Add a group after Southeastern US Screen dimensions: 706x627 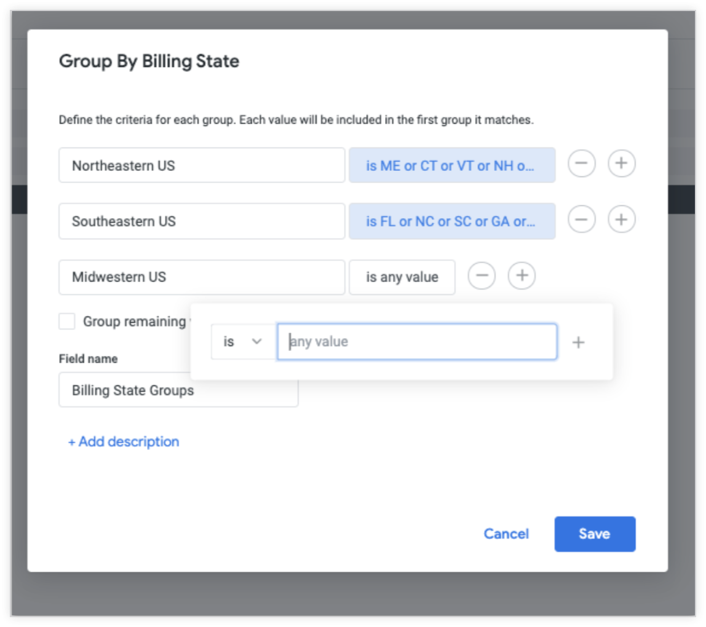click(621, 220)
